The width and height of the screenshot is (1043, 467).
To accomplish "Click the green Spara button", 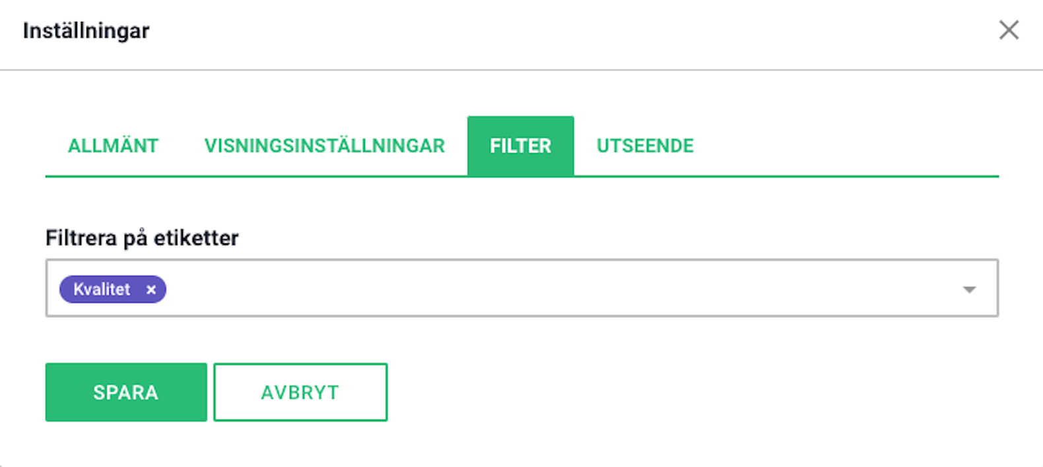I will point(126,392).
